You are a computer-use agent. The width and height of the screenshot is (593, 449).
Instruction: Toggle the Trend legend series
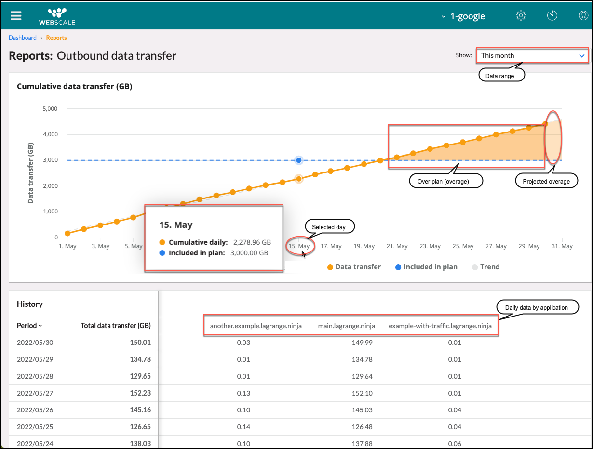click(485, 267)
